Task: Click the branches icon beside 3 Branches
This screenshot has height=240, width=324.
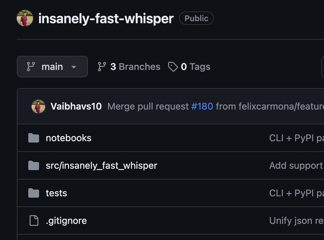Action: pos(102,67)
